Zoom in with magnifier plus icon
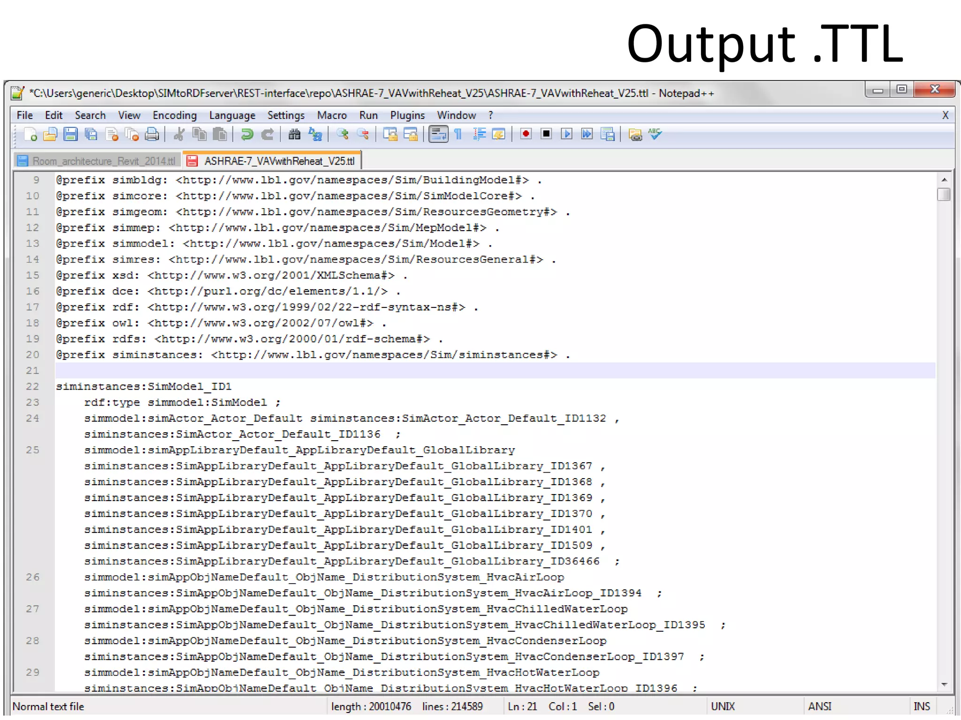The width and height of the screenshot is (961, 720). [x=343, y=135]
